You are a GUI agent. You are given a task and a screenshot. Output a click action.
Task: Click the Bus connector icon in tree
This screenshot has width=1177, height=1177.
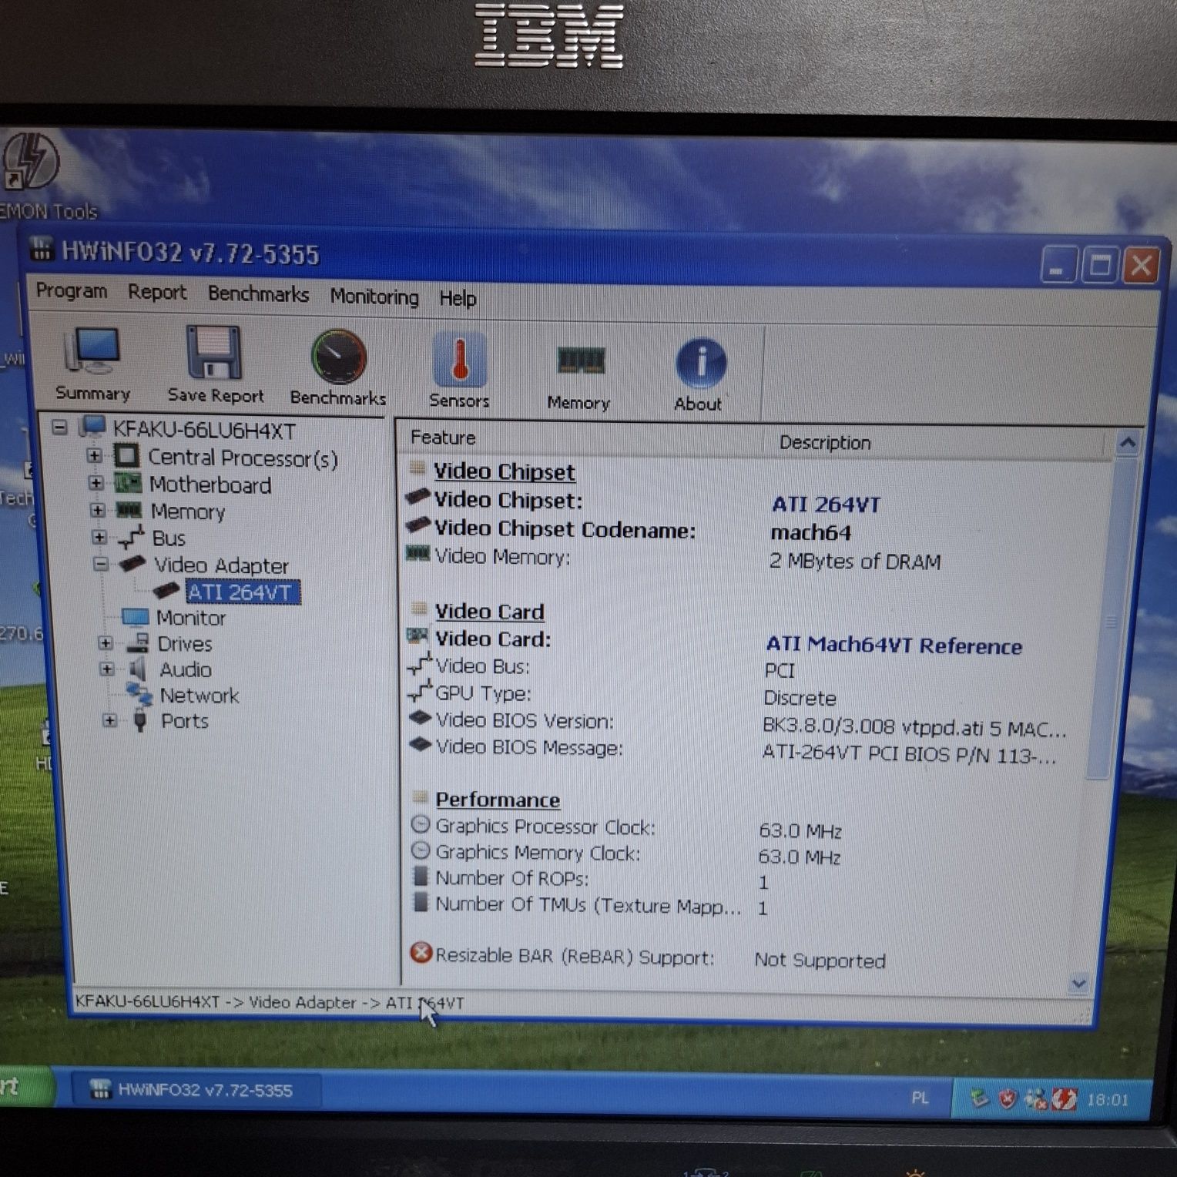(x=131, y=537)
